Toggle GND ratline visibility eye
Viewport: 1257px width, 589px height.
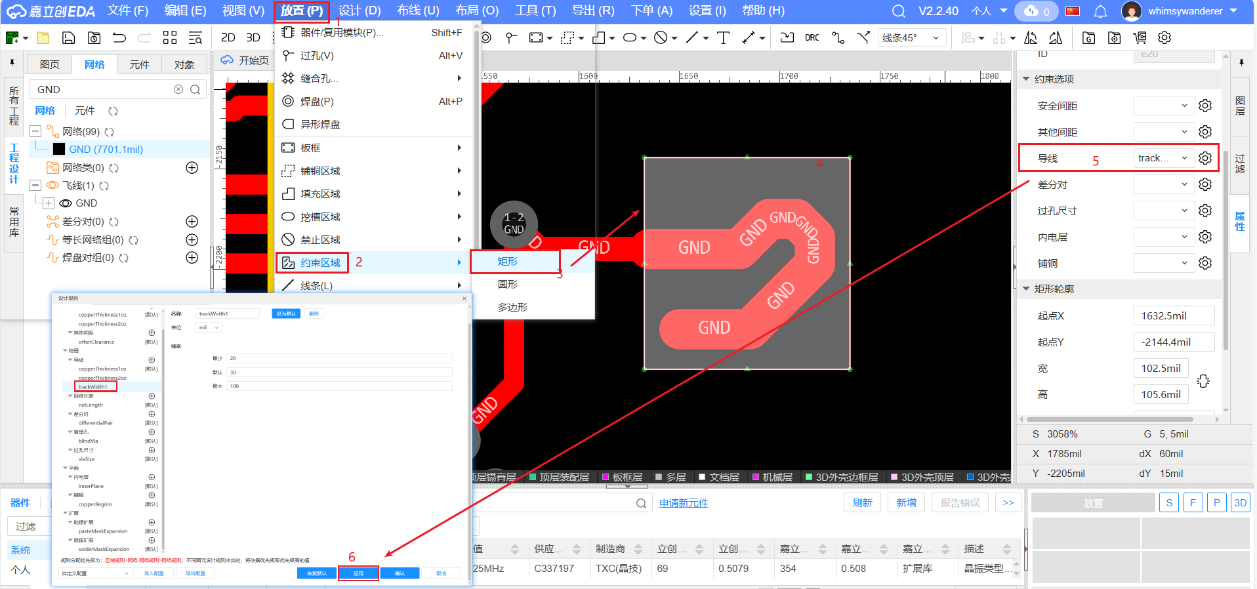66,203
